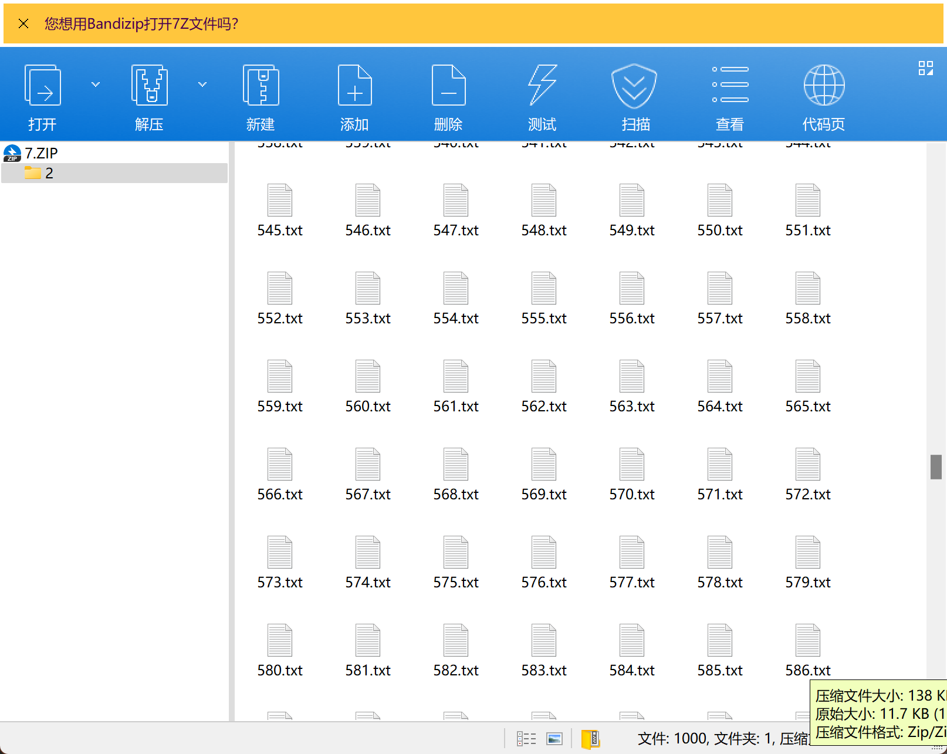Screen dimensions: 947x754
Task: Click the 557.txt file name label
Action: (x=720, y=318)
